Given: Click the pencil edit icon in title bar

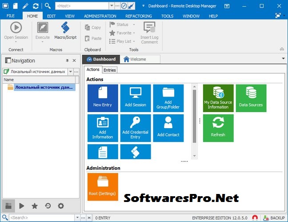Looking at the screenshot, I should point(25,6).
